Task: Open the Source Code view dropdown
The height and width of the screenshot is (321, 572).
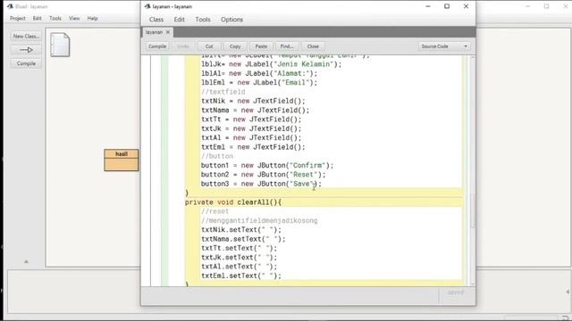Action: (x=444, y=46)
